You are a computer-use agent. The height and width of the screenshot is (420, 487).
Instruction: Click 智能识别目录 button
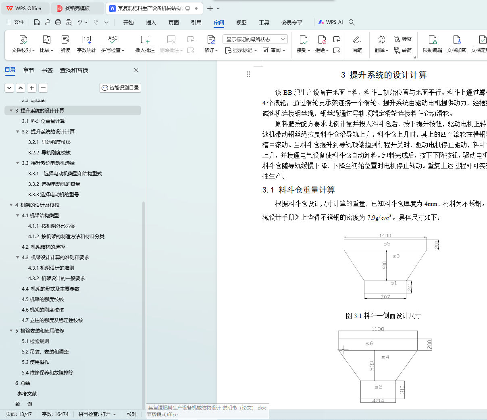point(120,88)
